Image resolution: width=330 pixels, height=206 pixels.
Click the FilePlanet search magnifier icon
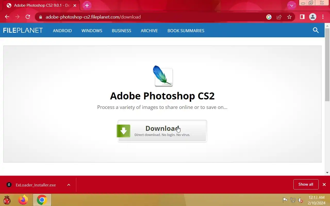point(316,30)
